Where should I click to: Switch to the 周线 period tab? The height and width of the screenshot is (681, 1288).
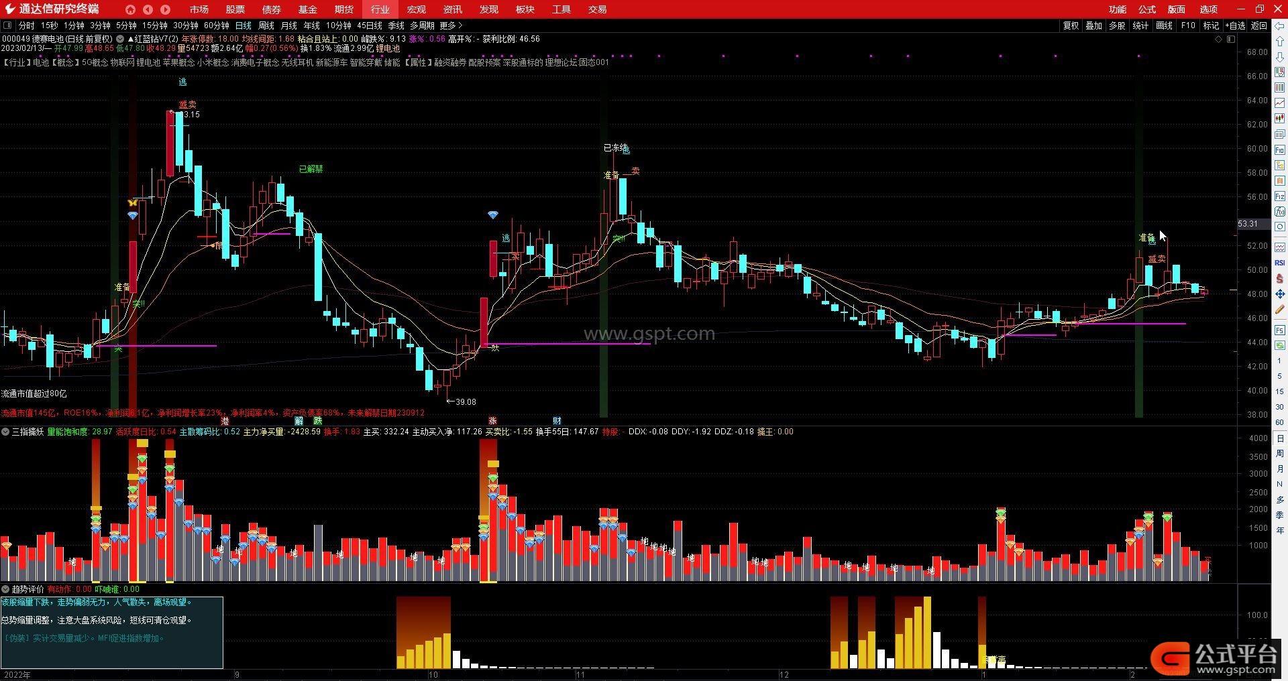pos(266,25)
